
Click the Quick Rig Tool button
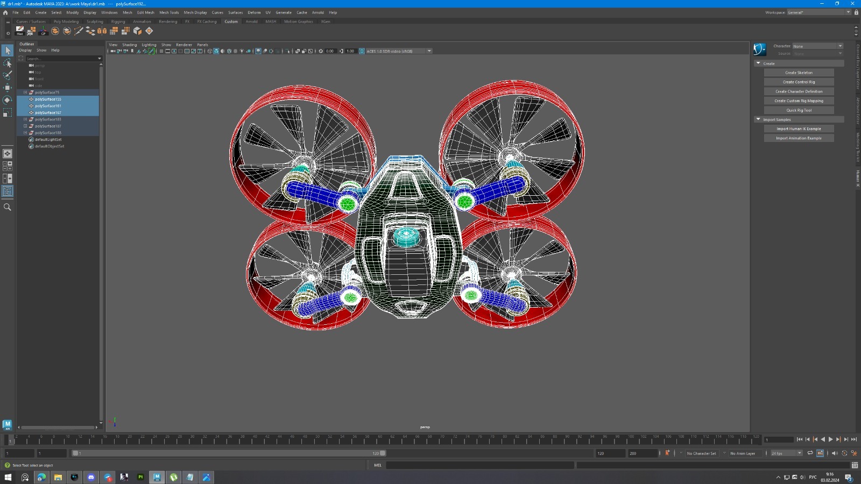(799, 110)
